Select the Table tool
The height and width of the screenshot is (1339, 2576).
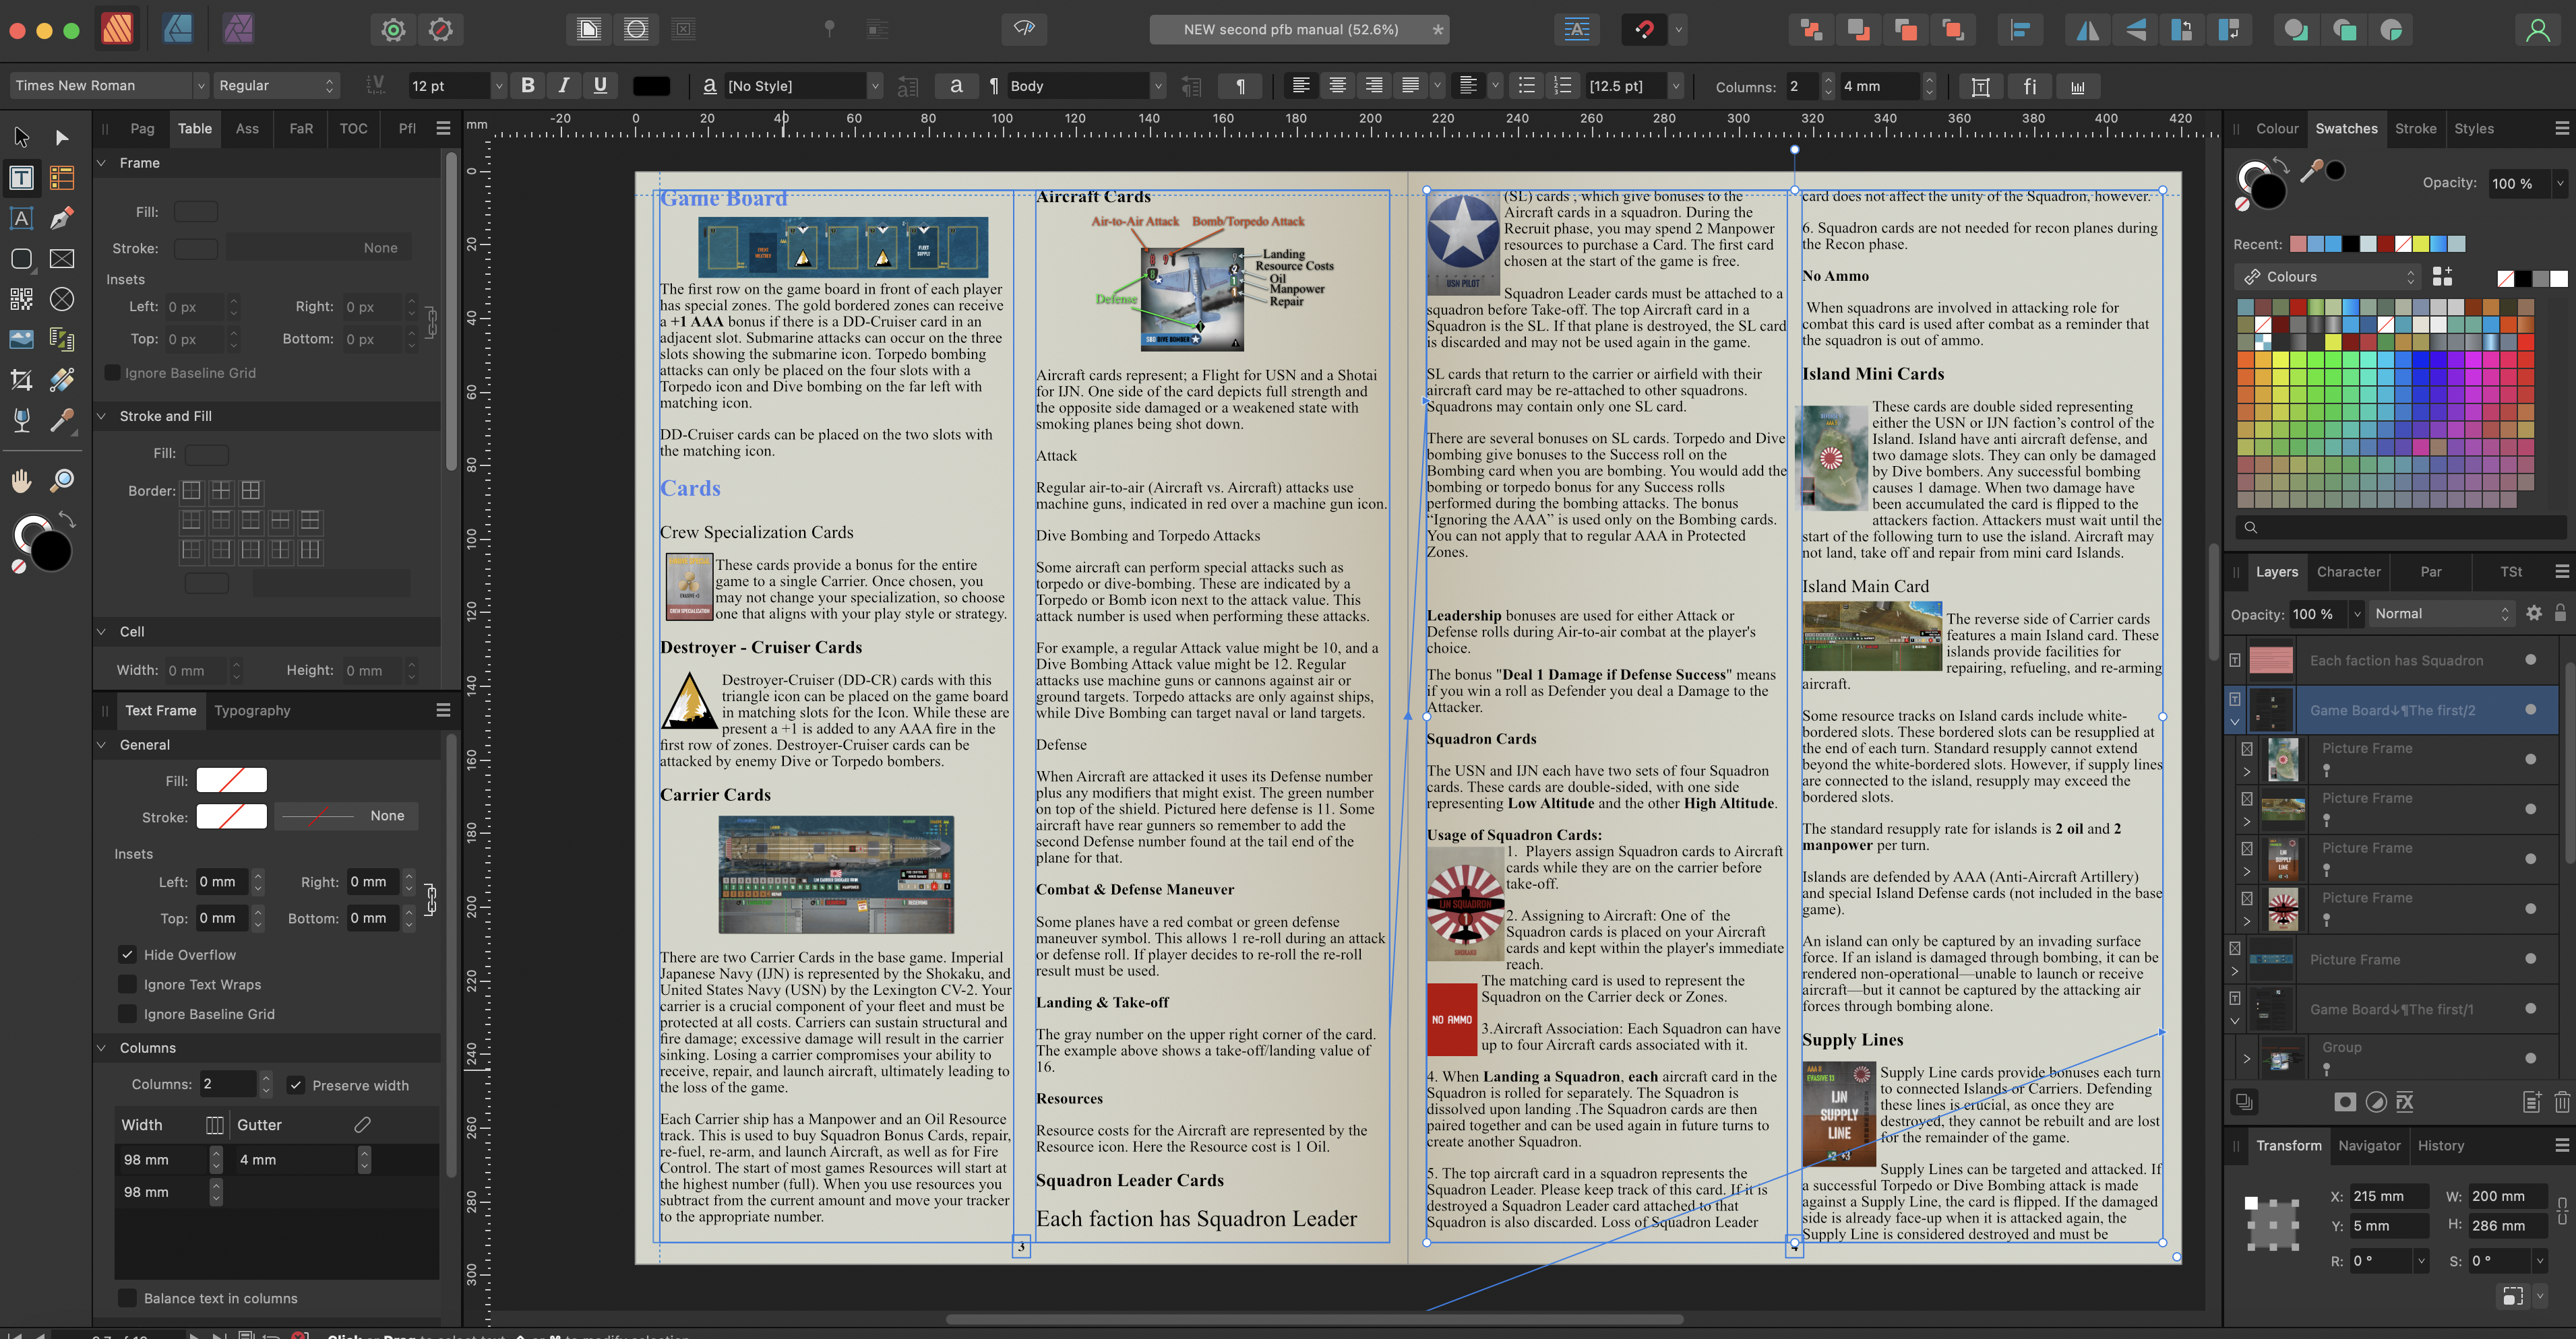pos(62,178)
